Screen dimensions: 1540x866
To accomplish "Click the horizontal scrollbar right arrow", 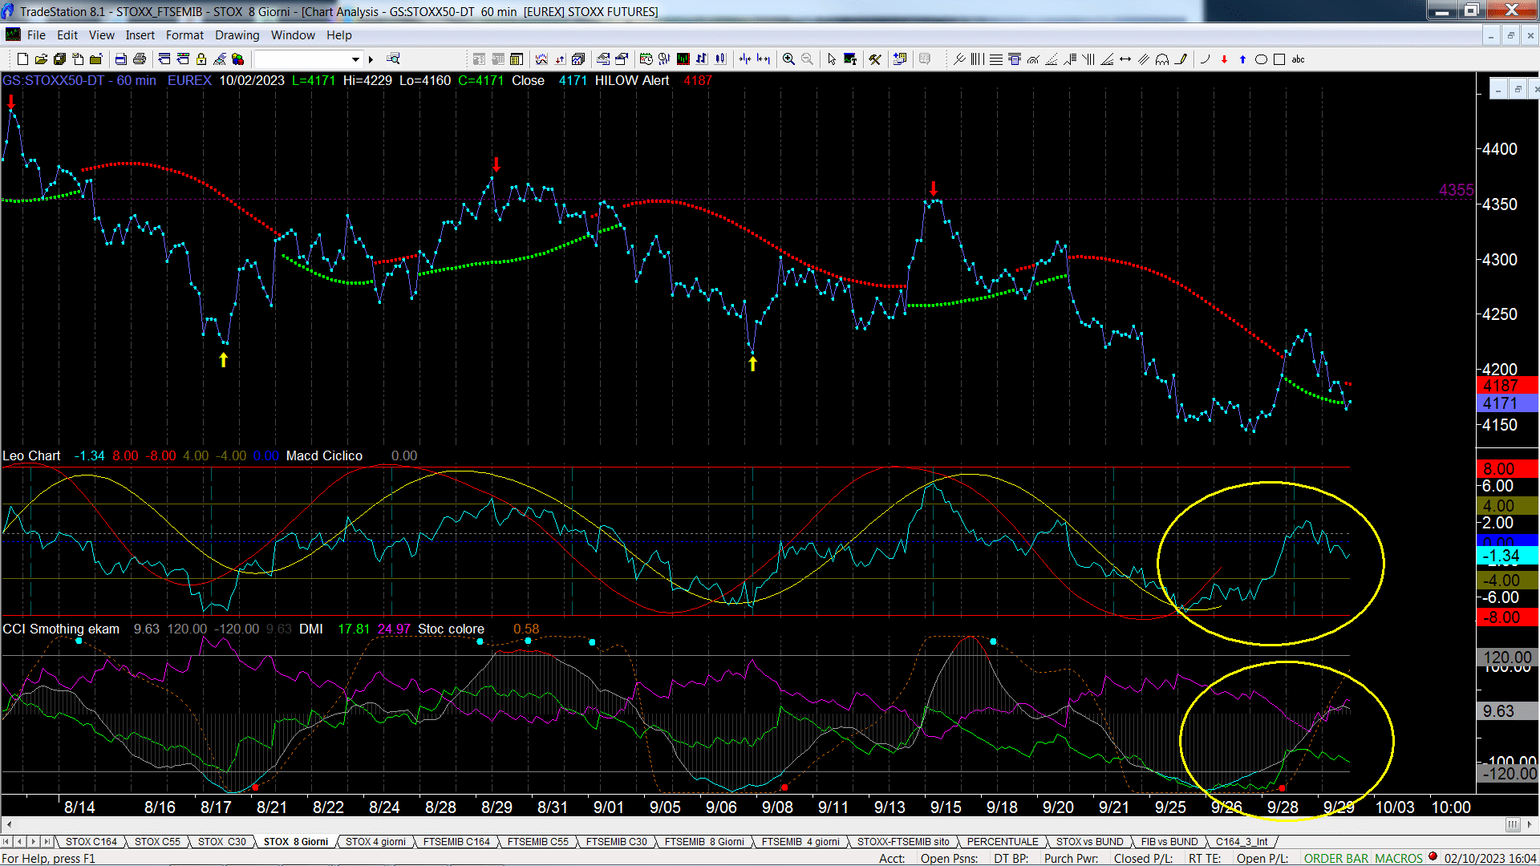I will (x=1530, y=824).
